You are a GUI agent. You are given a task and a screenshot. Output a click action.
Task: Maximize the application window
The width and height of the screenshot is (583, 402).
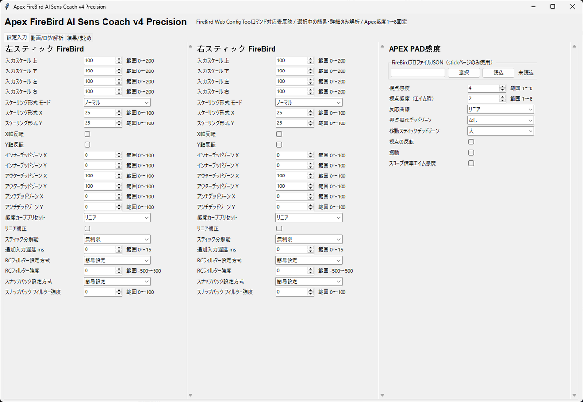[x=552, y=7]
